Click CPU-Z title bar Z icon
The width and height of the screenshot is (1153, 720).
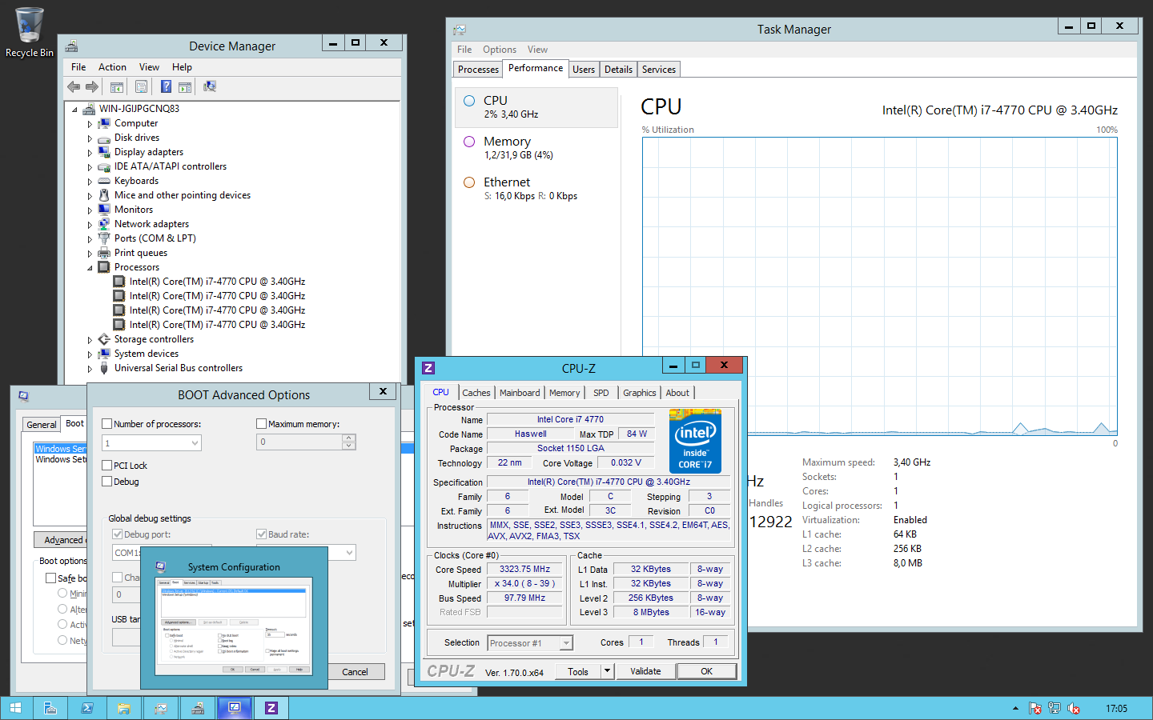click(428, 368)
